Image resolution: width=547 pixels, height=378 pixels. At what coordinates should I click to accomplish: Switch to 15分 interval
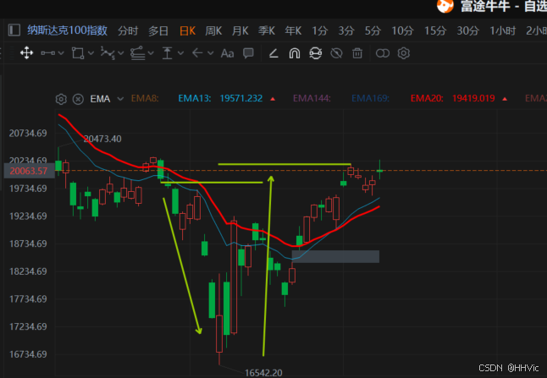(x=435, y=31)
